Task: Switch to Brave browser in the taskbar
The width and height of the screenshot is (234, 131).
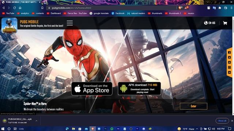Action: point(93,129)
